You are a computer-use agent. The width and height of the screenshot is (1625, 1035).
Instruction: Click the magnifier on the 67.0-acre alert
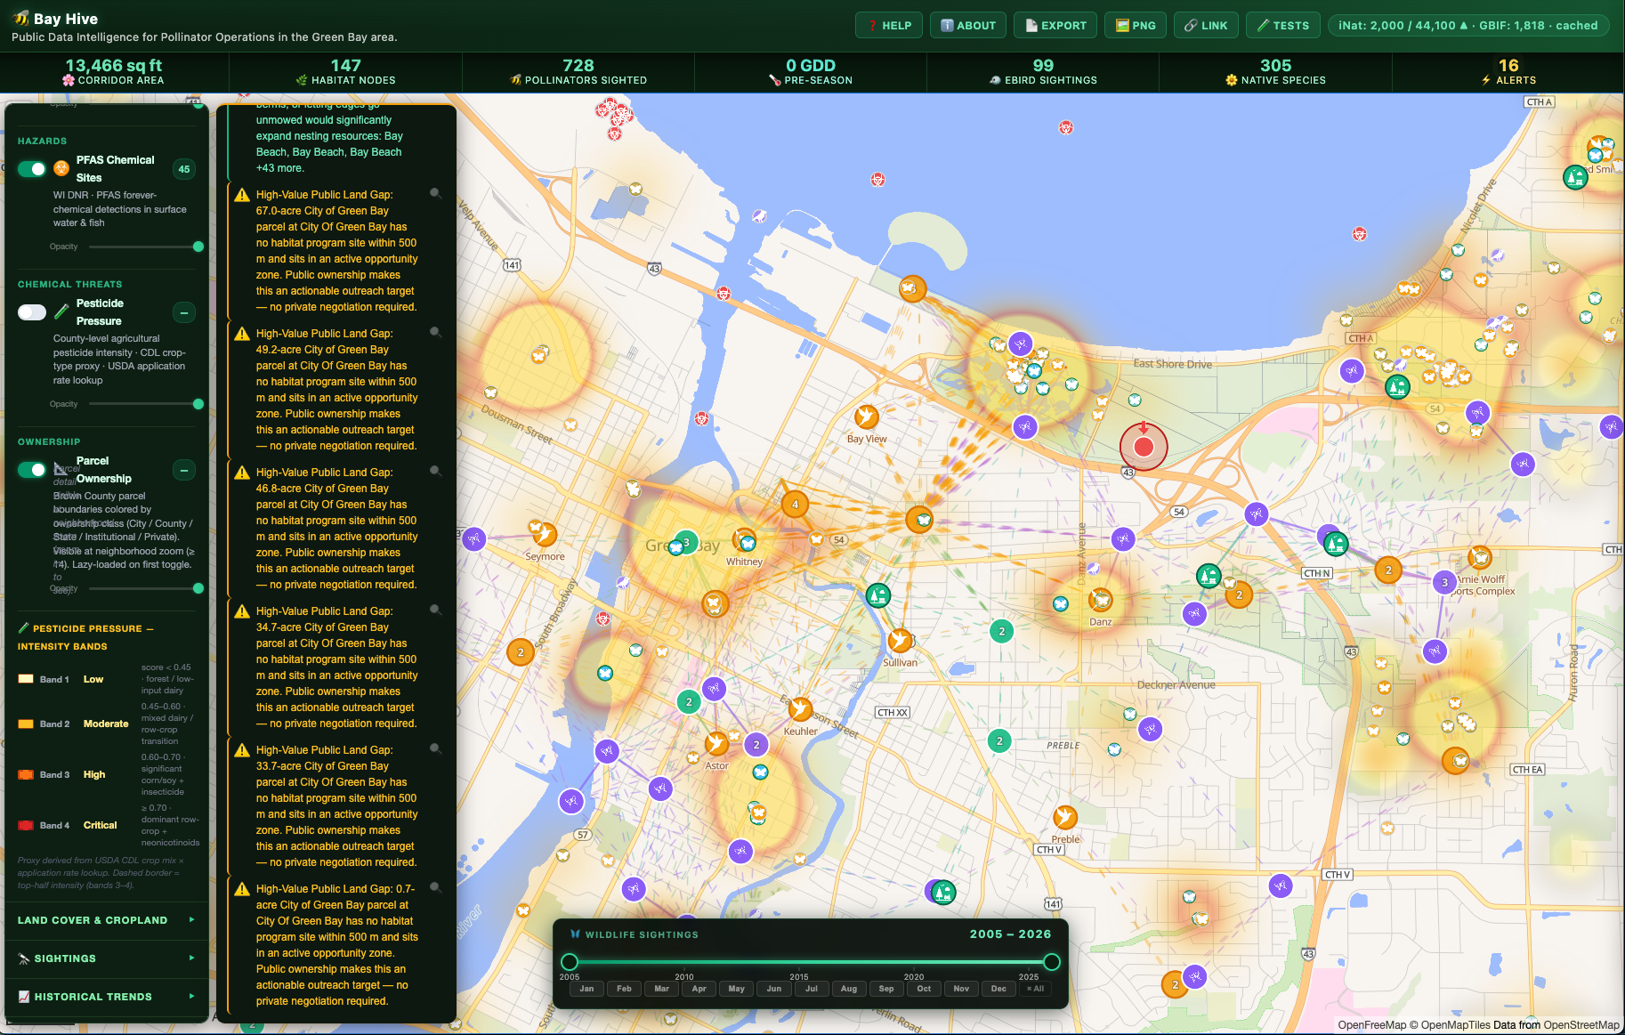[436, 193]
